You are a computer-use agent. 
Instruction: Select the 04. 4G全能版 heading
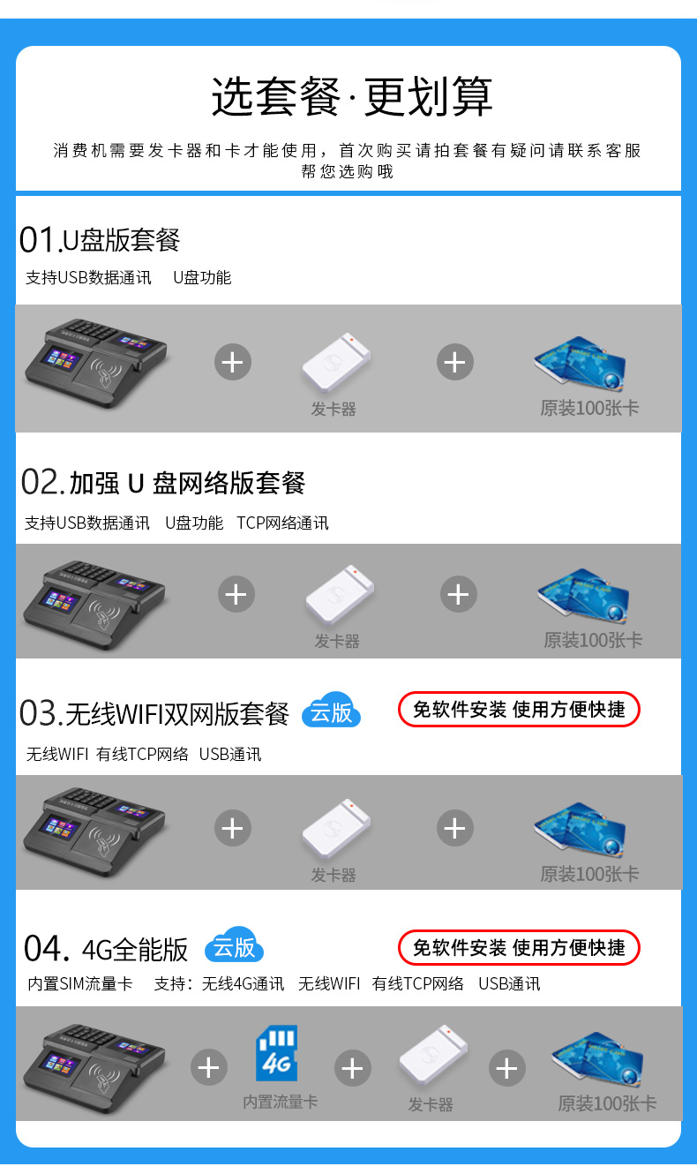tap(106, 949)
